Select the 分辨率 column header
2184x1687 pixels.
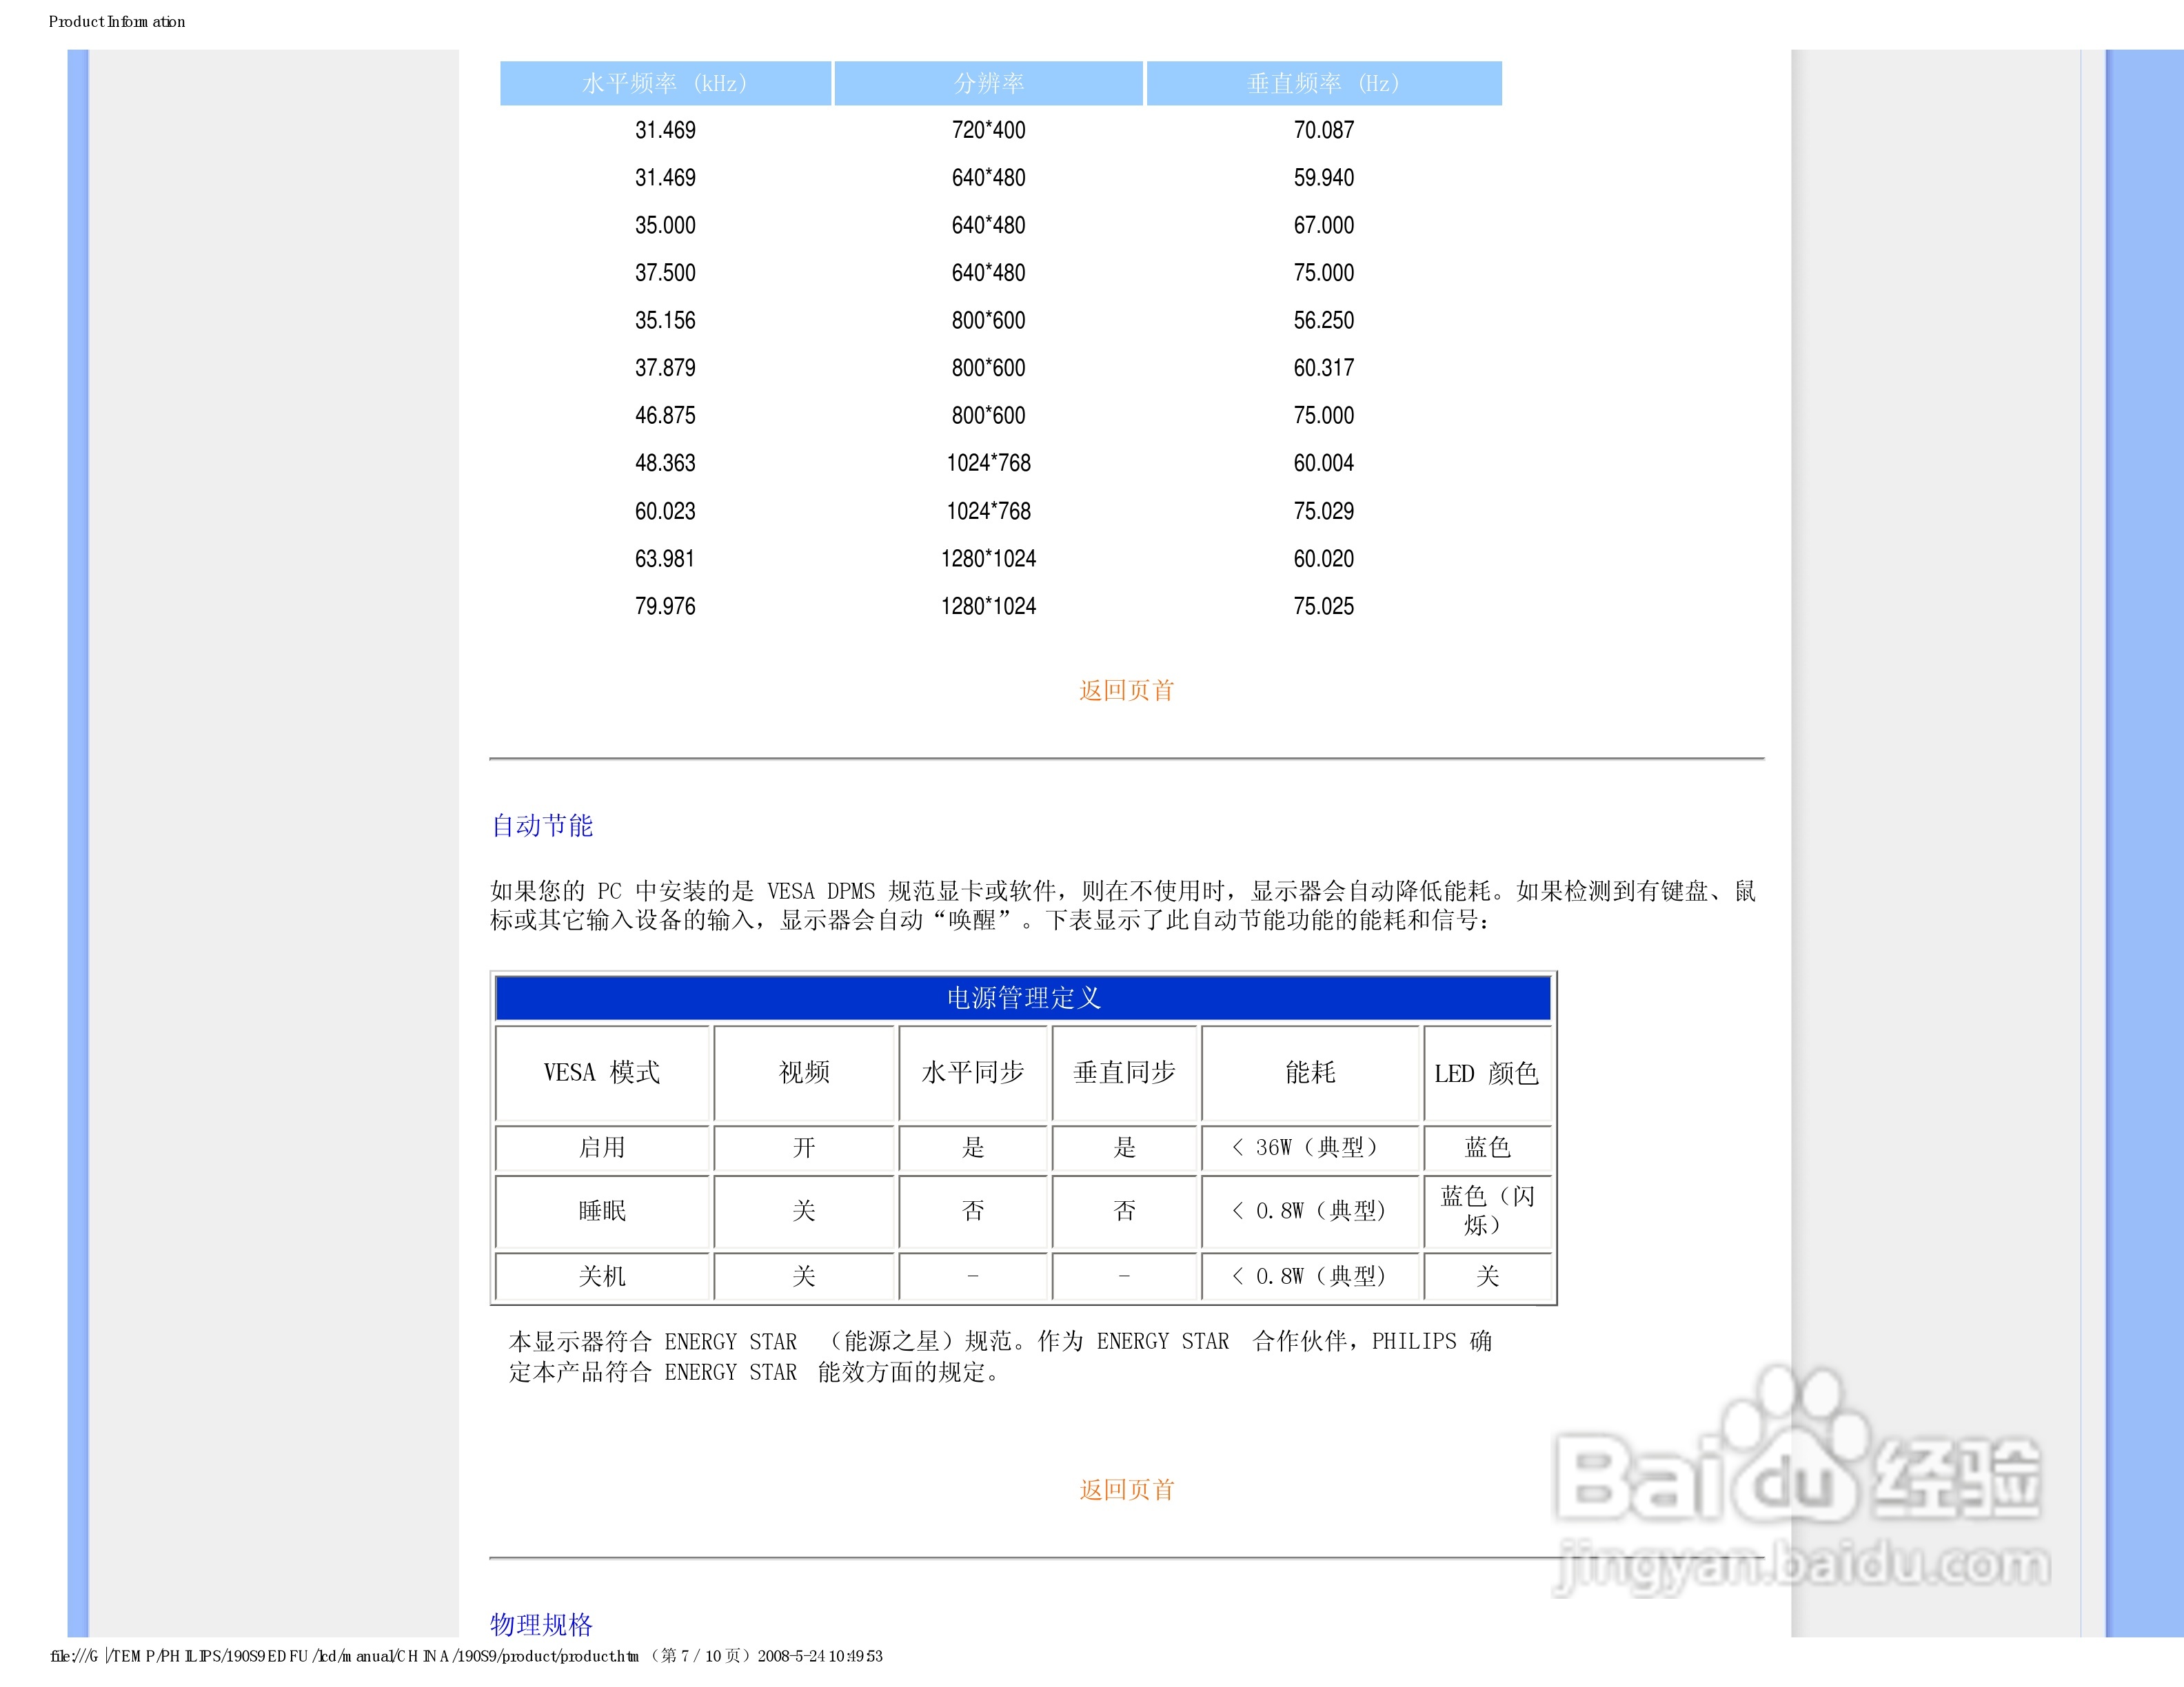point(988,83)
